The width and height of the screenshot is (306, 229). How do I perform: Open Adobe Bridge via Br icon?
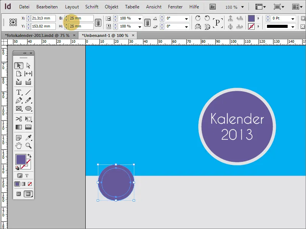pyautogui.click(x=213, y=7)
